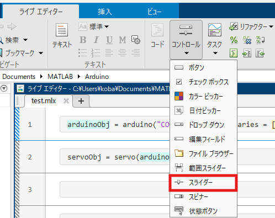Open the タスク dropdown arrow

point(215,53)
